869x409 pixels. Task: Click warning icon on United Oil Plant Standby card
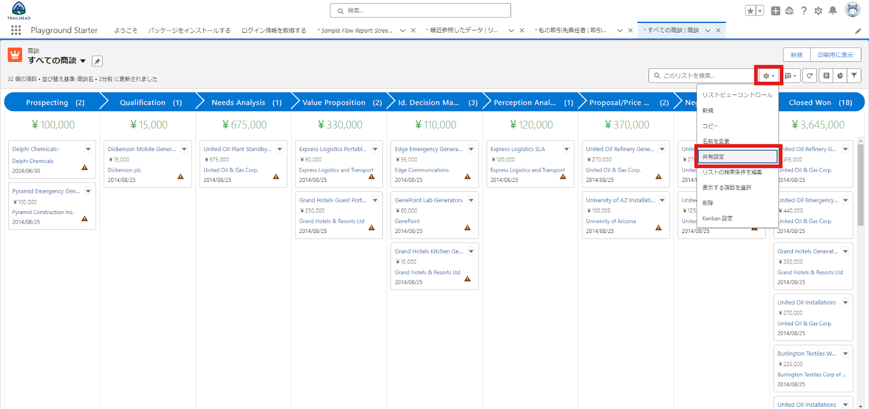pos(276,177)
